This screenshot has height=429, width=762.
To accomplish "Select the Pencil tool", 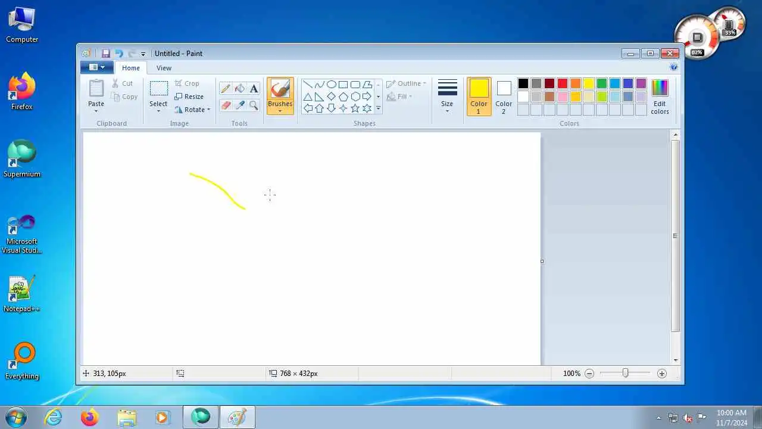I will [225, 89].
